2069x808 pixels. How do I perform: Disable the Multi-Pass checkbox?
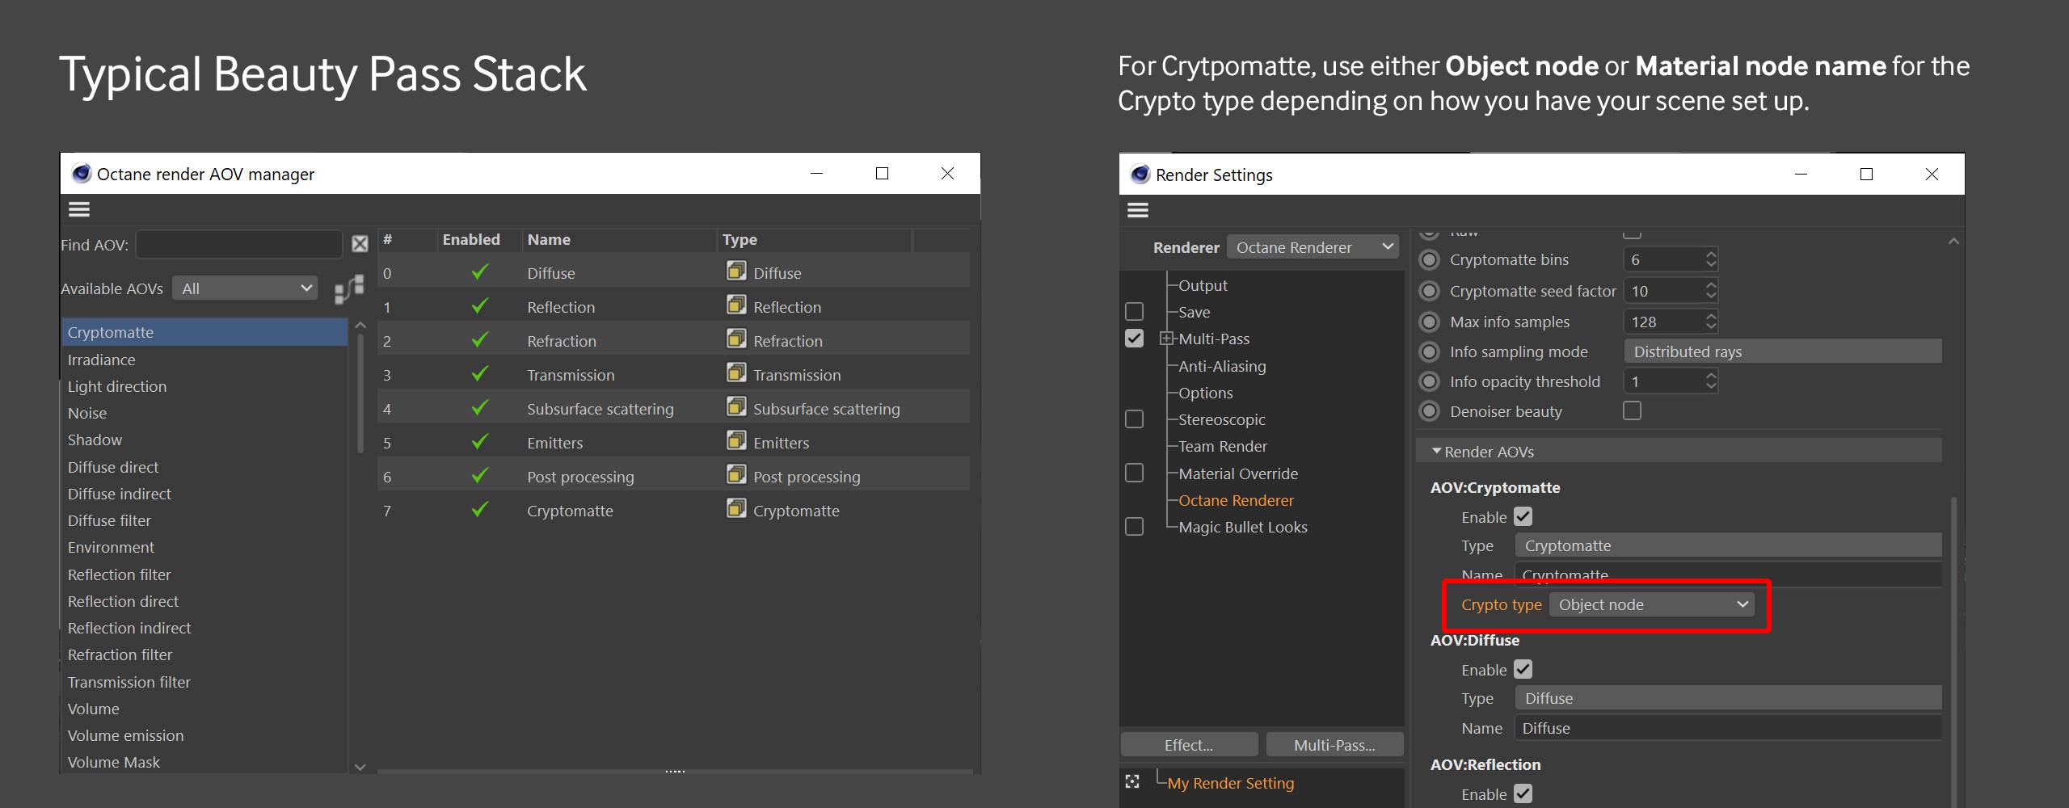point(1134,339)
